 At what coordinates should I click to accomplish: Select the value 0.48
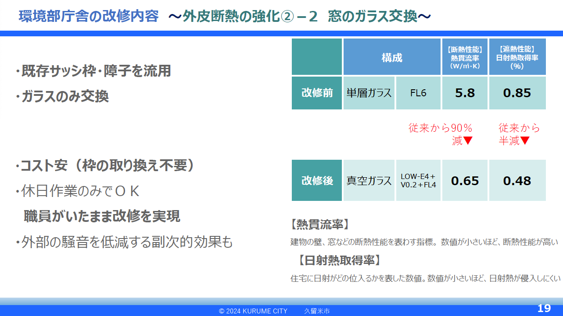point(517,180)
